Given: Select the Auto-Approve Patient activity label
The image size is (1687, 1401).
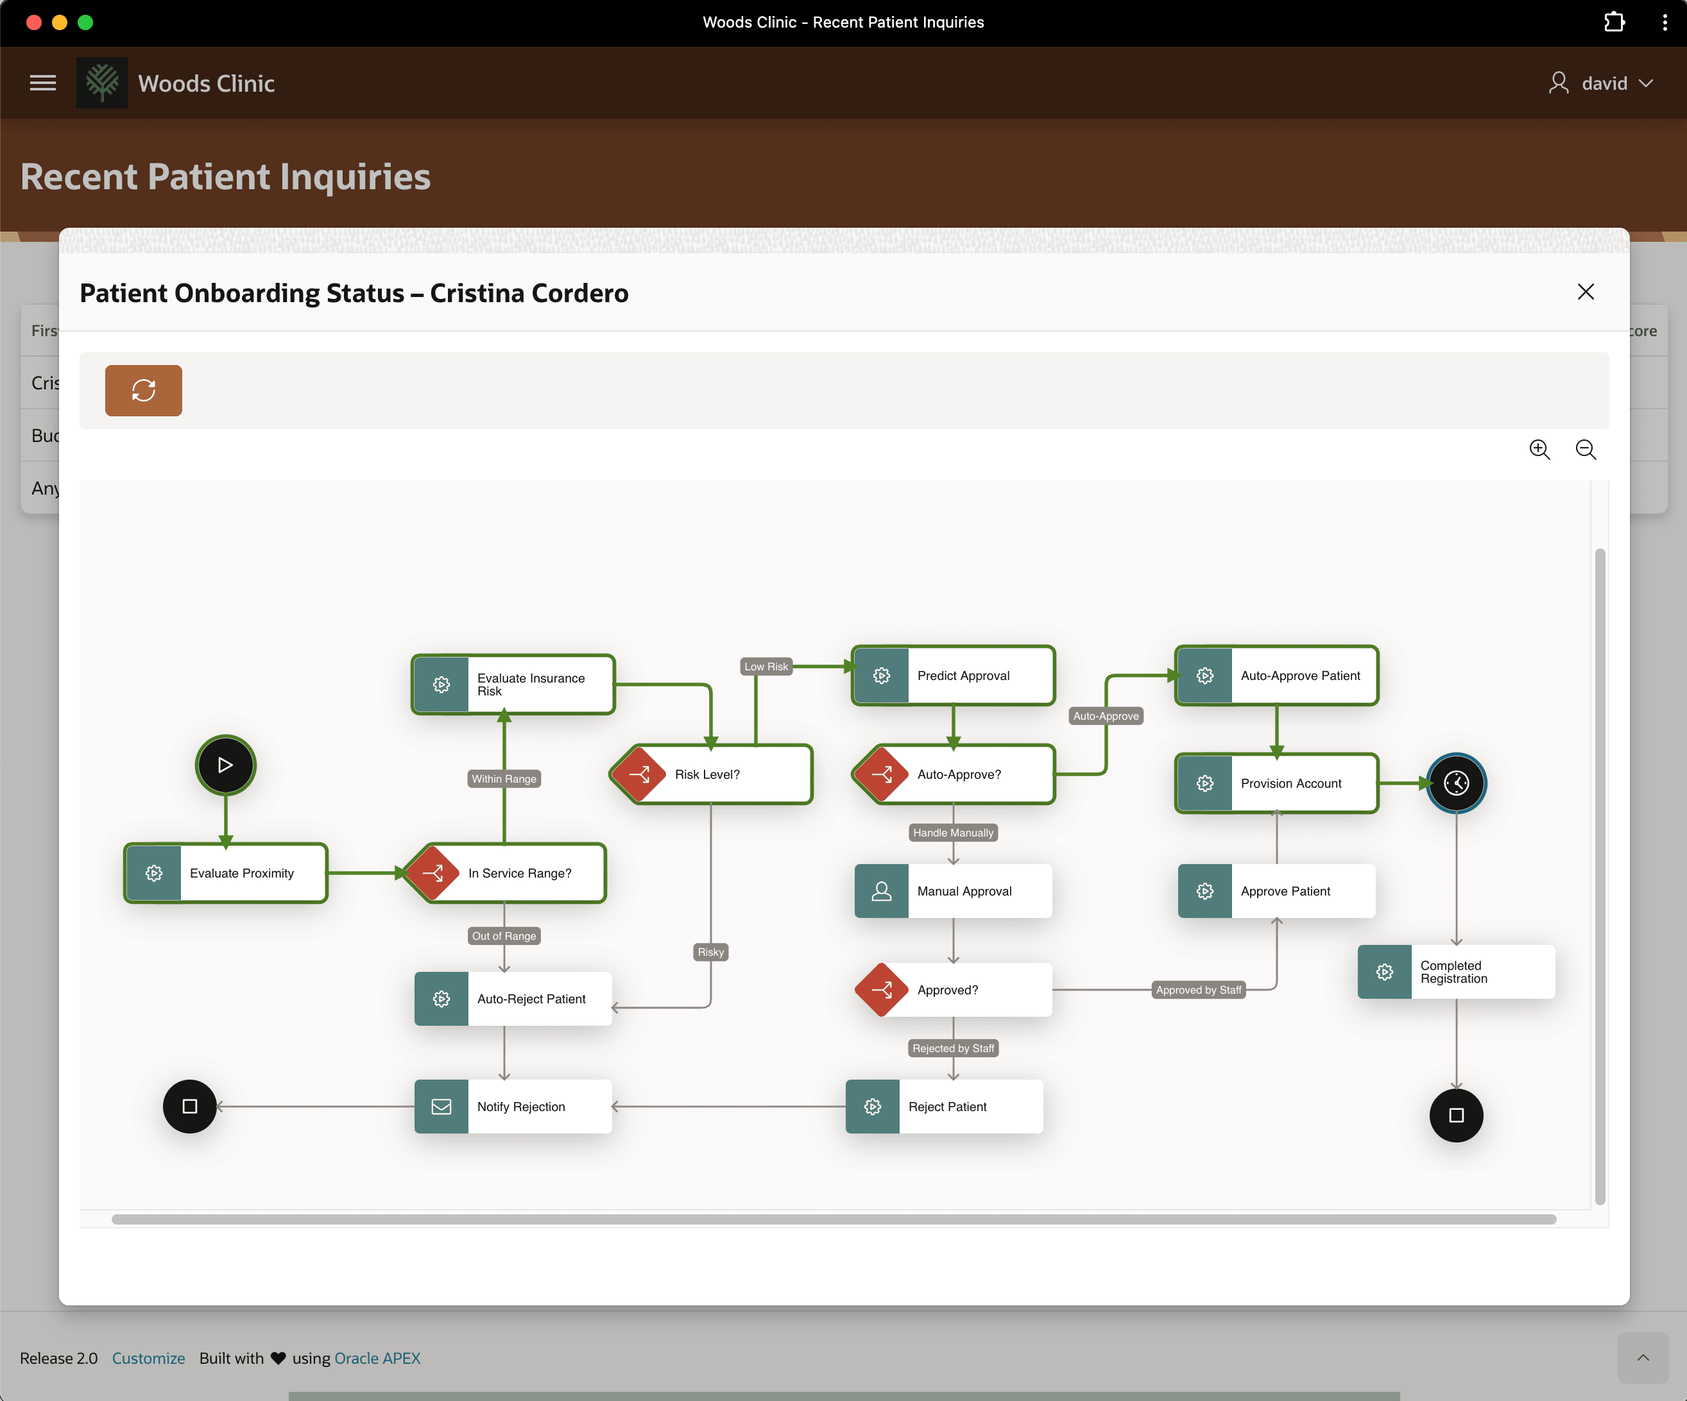Looking at the screenshot, I should coord(1300,675).
